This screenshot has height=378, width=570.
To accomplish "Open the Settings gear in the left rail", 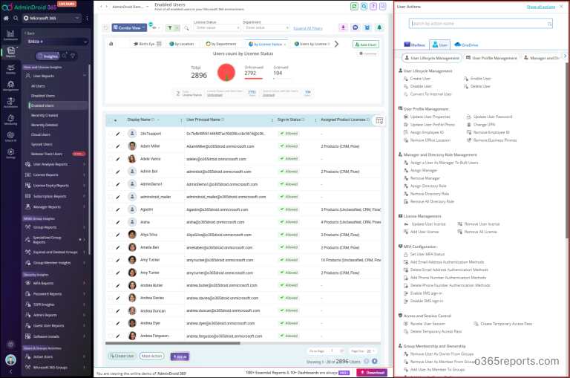I will coord(10,153).
